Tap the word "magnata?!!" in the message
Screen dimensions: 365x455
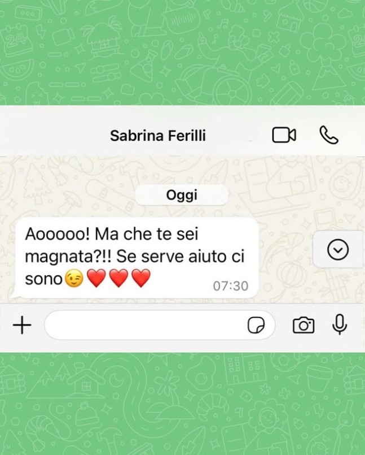(x=68, y=257)
